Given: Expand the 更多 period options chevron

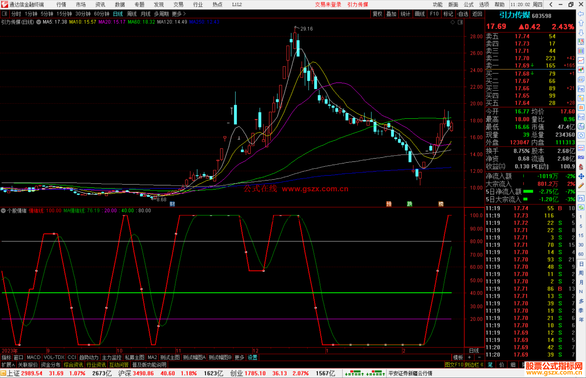Looking at the screenshot, I should tap(185, 14).
